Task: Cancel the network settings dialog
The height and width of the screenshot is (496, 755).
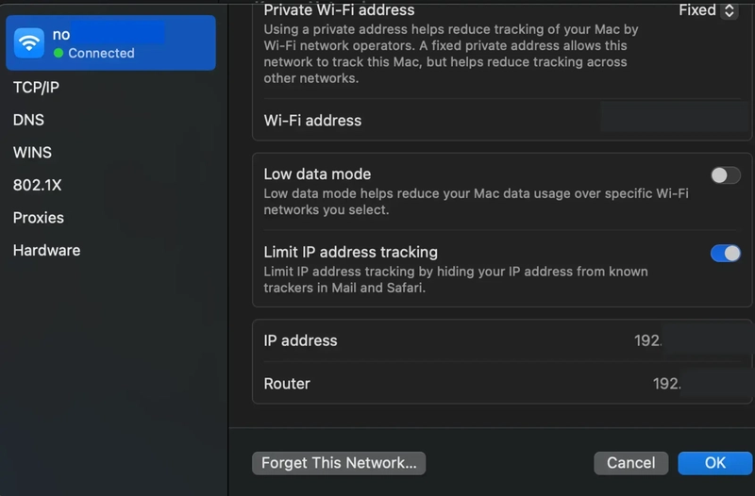Action: (630, 463)
